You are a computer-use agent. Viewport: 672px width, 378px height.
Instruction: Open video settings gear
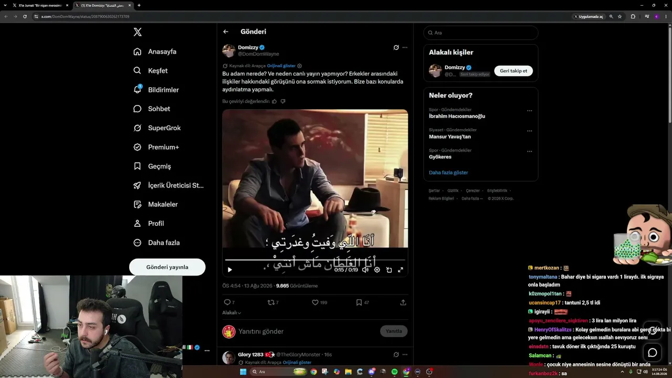[377, 270]
